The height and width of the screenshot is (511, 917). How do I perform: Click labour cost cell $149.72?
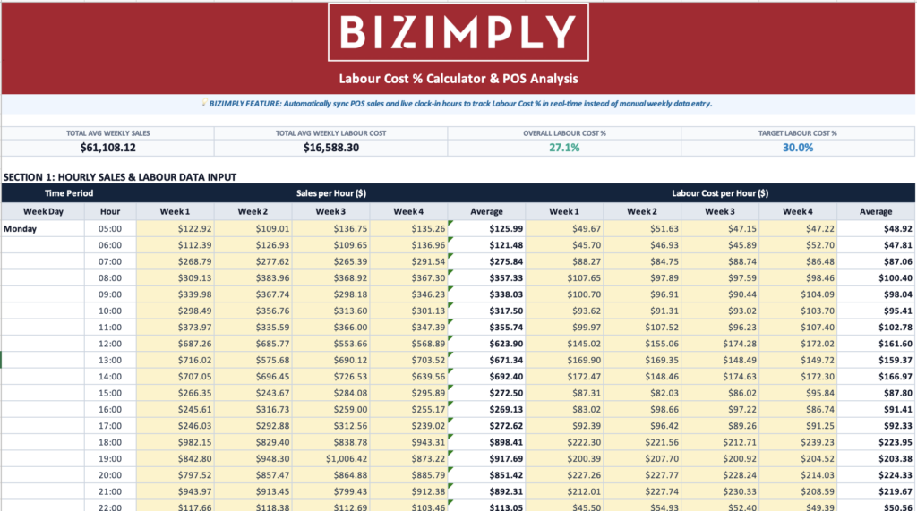[798, 360]
